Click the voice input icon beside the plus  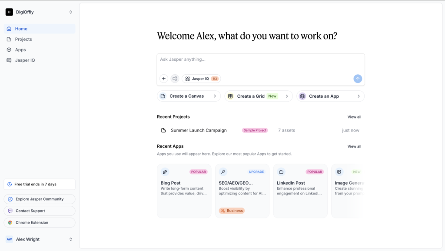click(x=175, y=79)
